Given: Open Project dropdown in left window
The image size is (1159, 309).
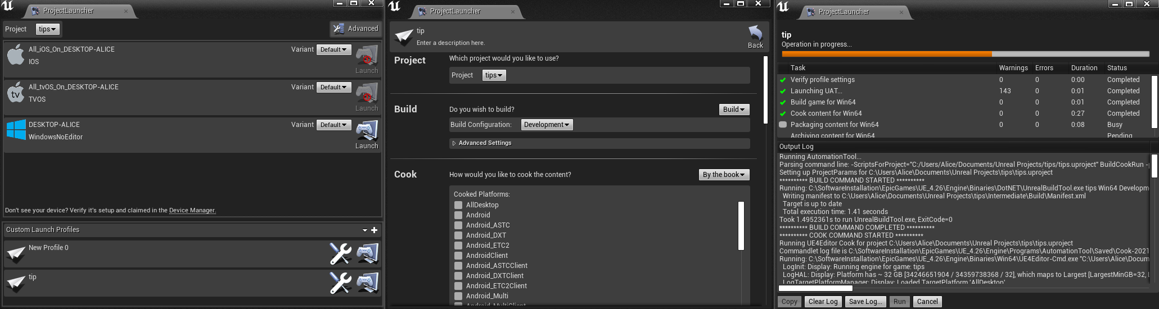Looking at the screenshot, I should (48, 29).
